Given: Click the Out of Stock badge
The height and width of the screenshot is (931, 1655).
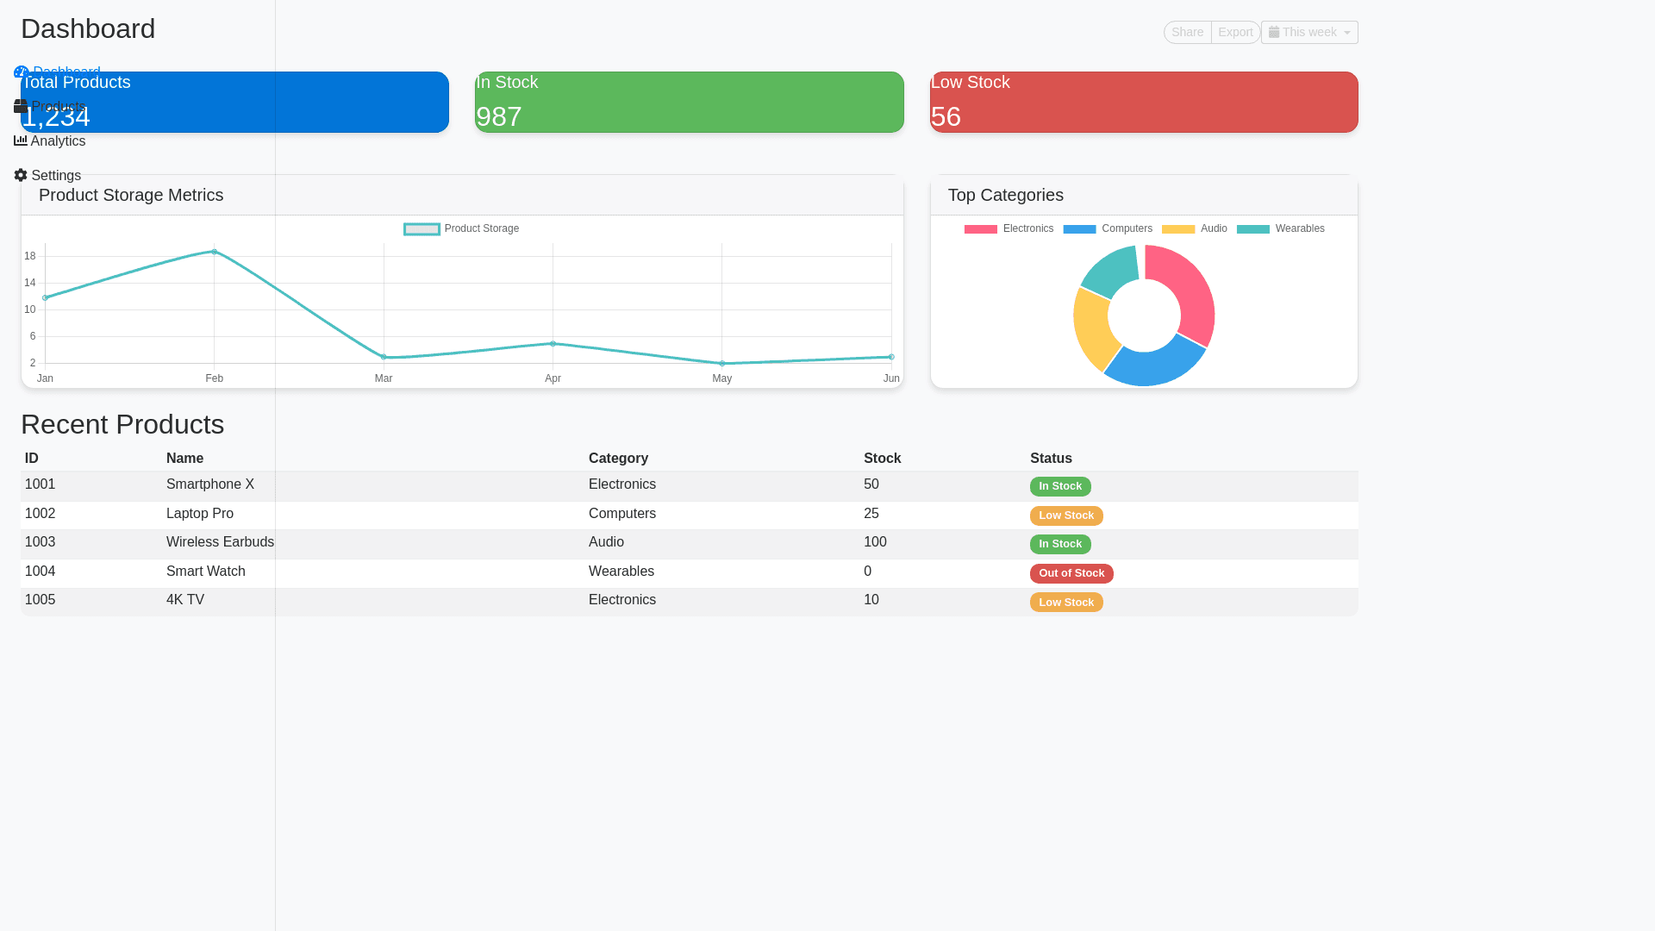Looking at the screenshot, I should pyautogui.click(x=1071, y=573).
